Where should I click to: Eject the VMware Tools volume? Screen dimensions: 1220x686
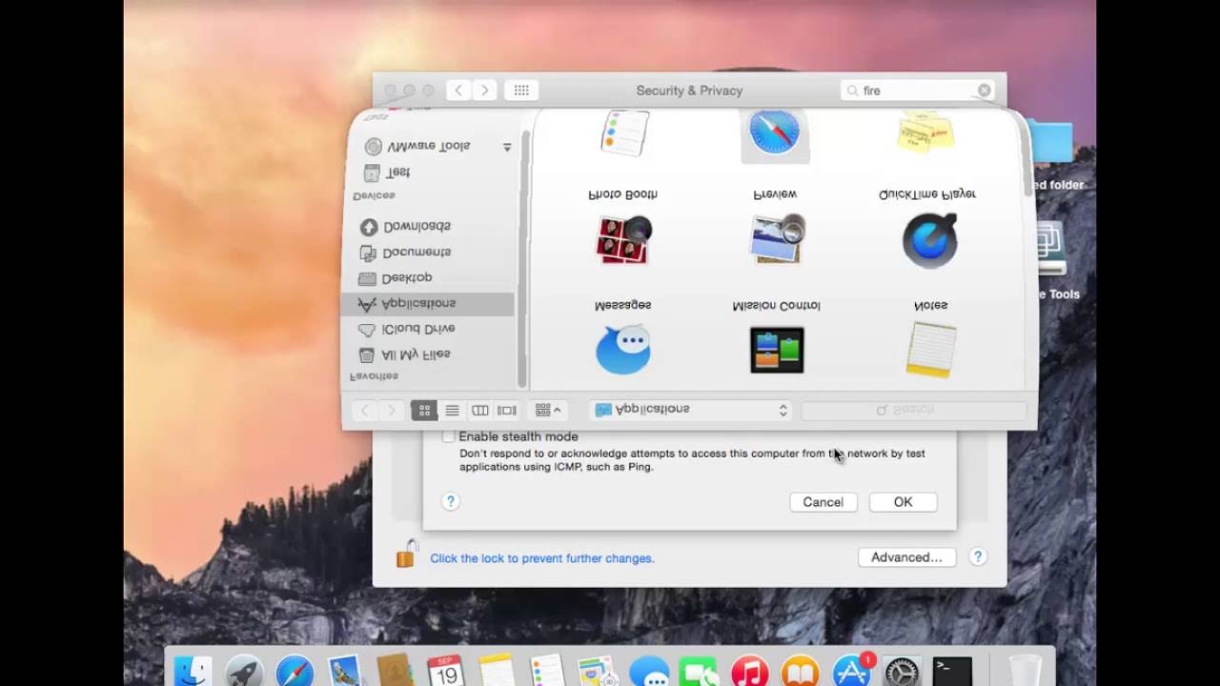[x=507, y=147]
